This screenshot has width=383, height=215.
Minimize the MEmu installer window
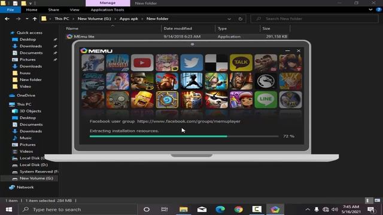click(x=287, y=51)
